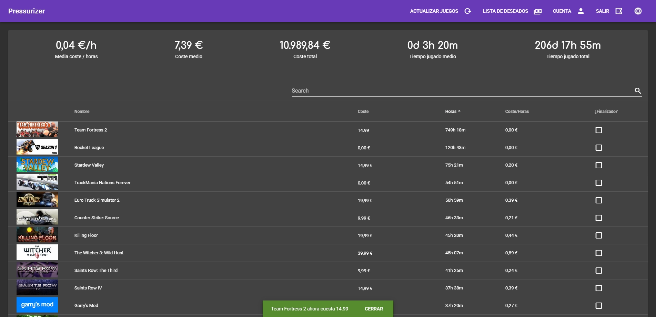Click the Salir text label
The width and height of the screenshot is (656, 317).
(x=602, y=11)
